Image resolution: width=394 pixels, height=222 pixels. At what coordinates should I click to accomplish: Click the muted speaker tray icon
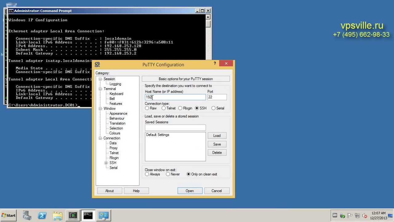[x=365, y=216]
